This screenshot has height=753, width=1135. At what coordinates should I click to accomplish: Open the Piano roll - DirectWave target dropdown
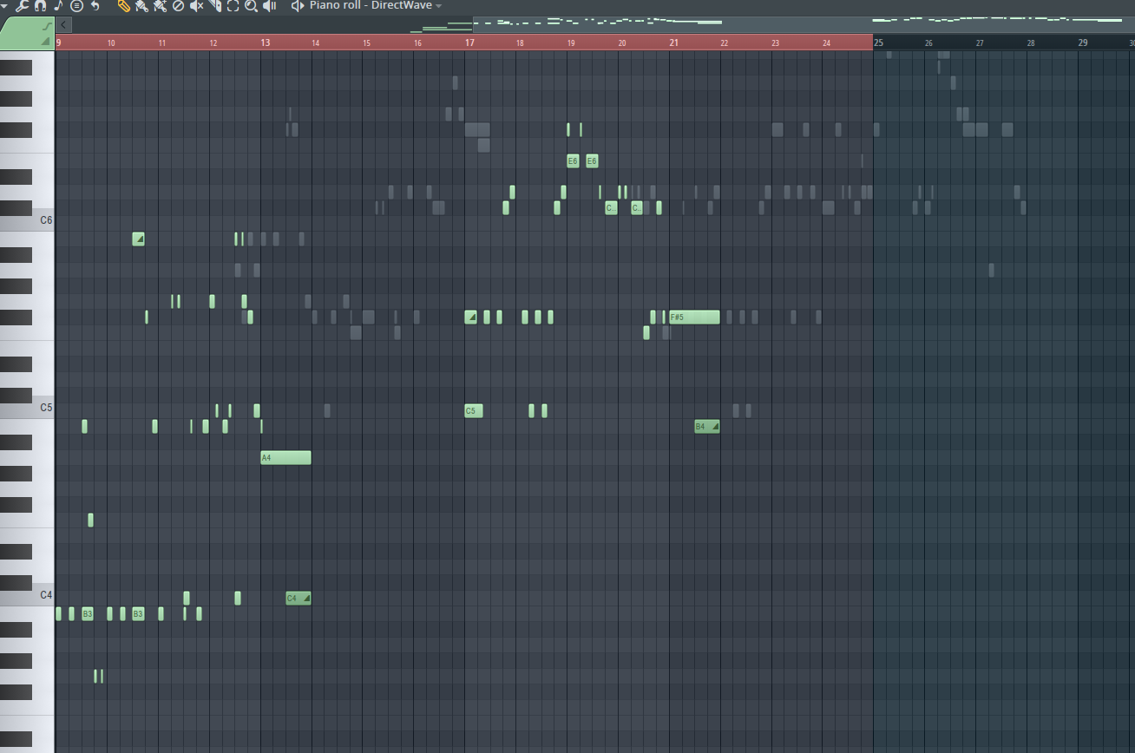(x=376, y=6)
